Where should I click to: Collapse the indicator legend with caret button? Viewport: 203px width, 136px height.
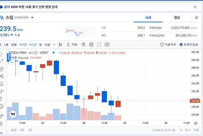pos(12,63)
